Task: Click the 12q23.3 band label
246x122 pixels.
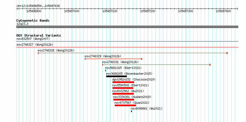Action: 22,24
